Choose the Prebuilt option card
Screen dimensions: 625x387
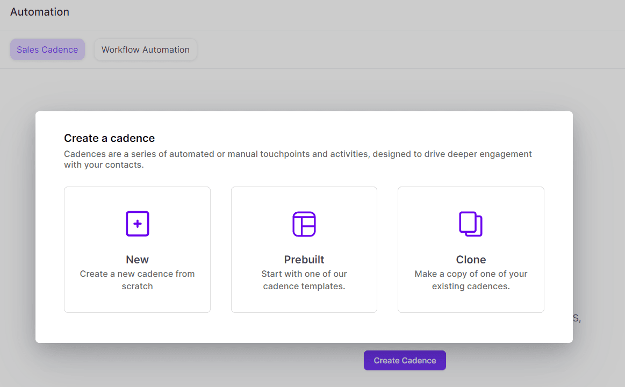(x=304, y=249)
